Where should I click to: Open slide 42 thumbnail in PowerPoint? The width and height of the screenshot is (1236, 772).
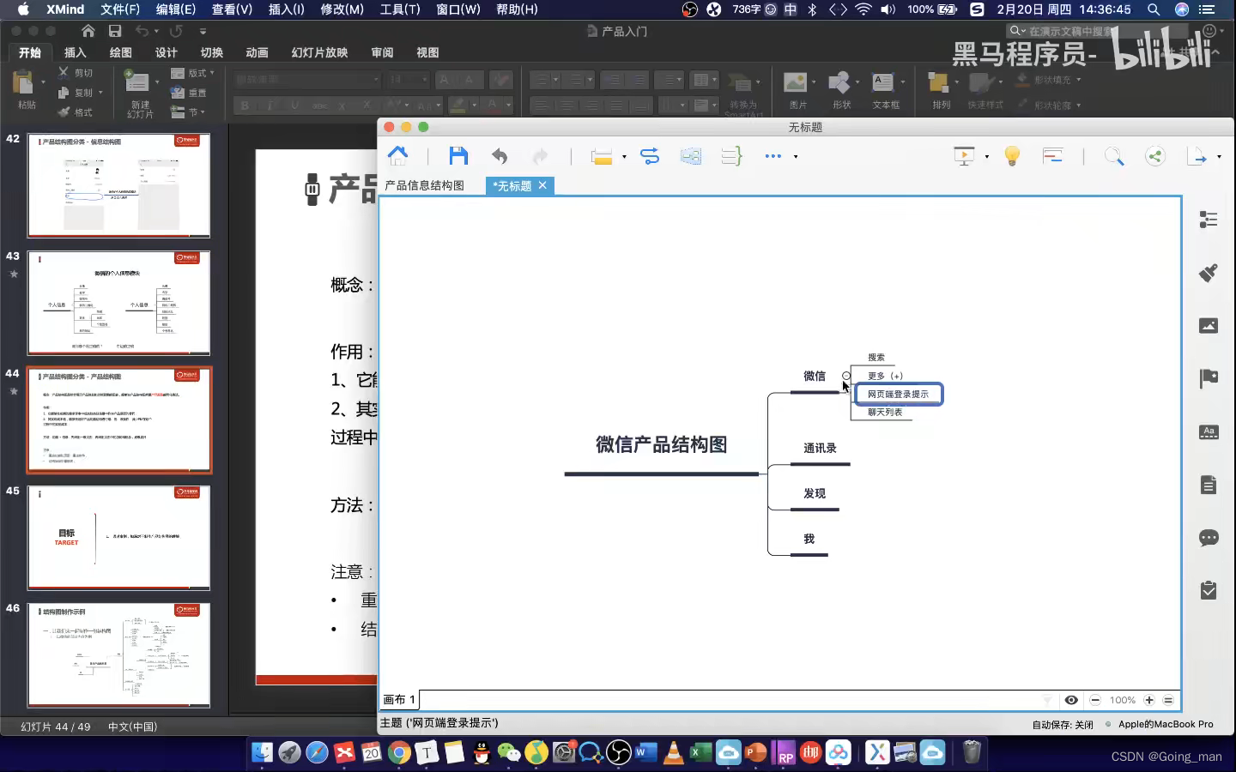(118, 185)
